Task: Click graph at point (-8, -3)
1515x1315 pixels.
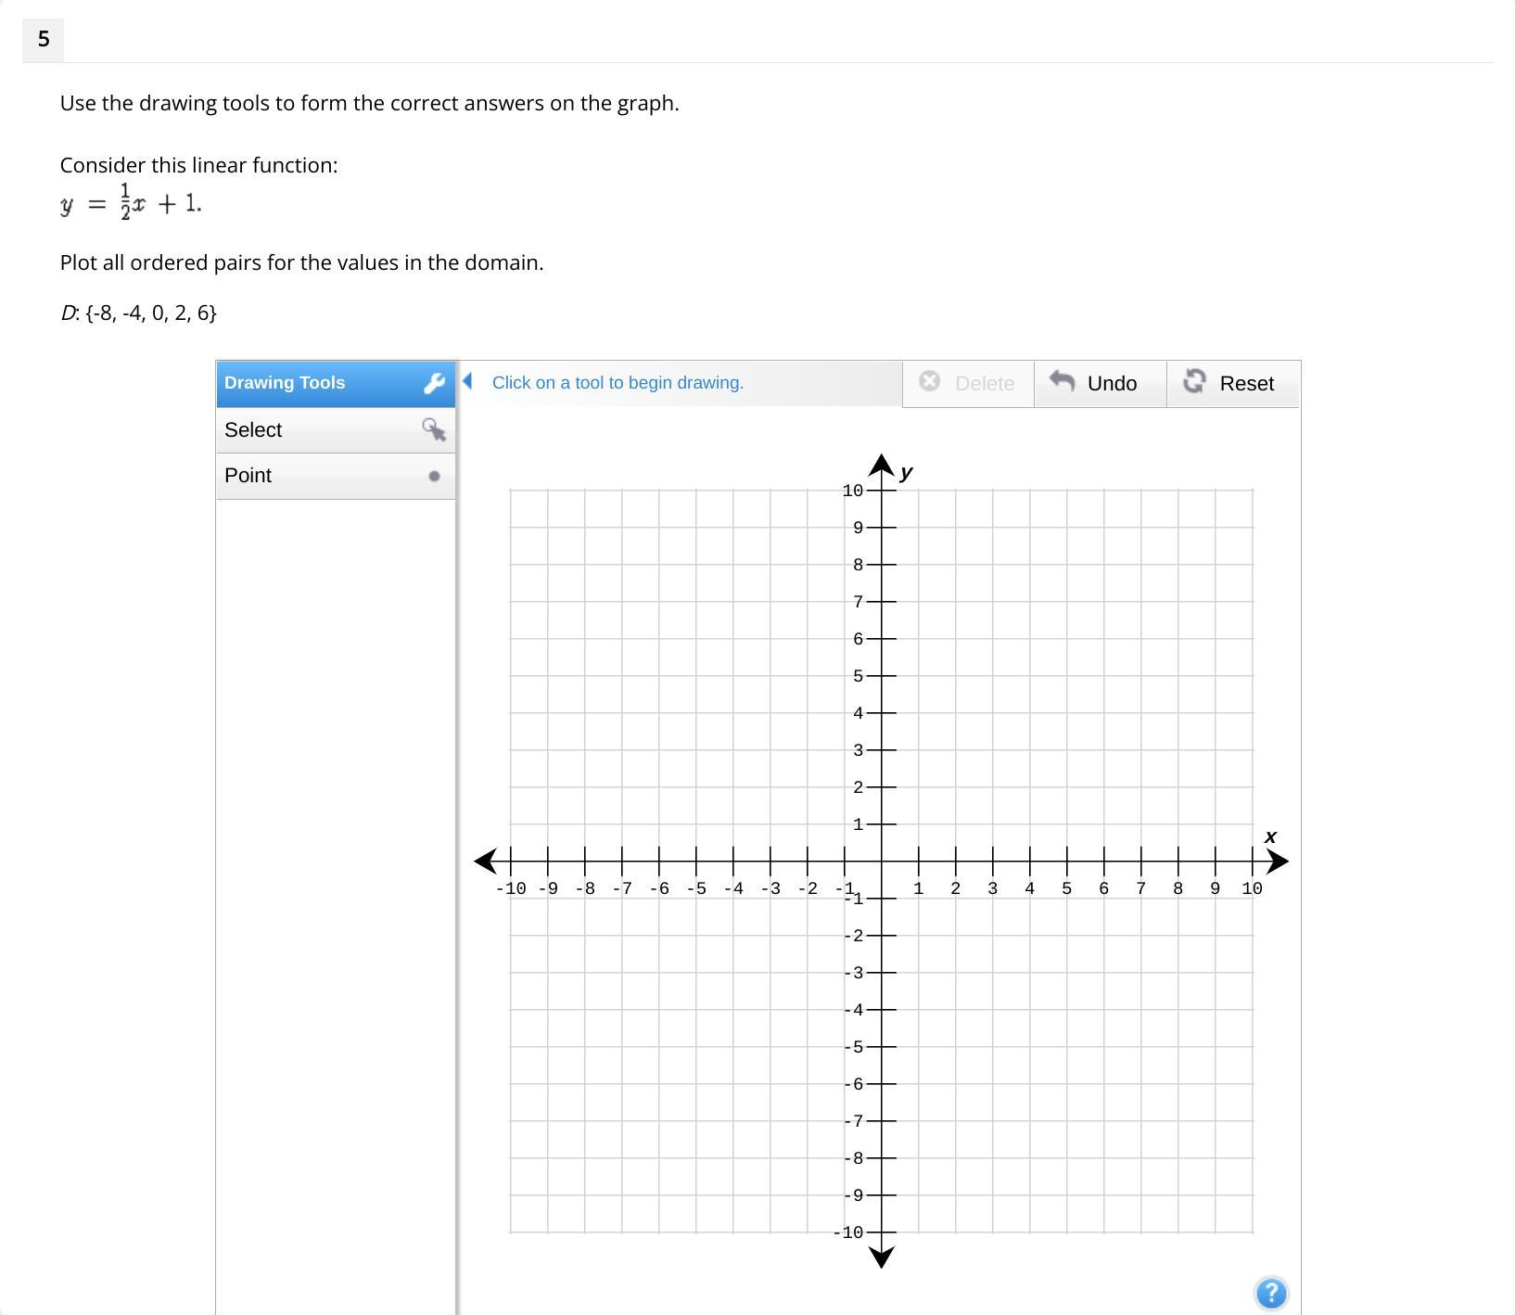Action: pos(585,973)
